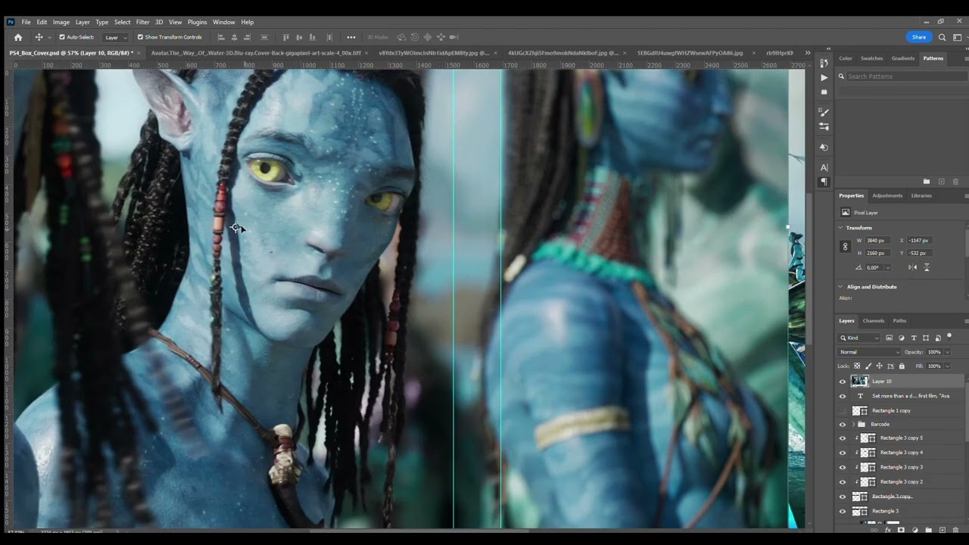Hide the Rectangle 3 copy 5 layer
The image size is (969, 545).
click(x=843, y=438)
